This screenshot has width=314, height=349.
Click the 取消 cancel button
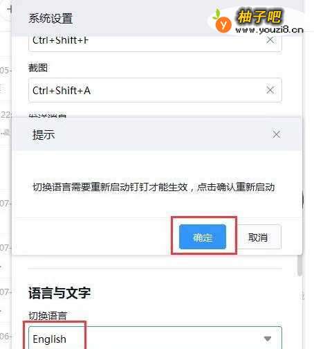tap(258, 237)
